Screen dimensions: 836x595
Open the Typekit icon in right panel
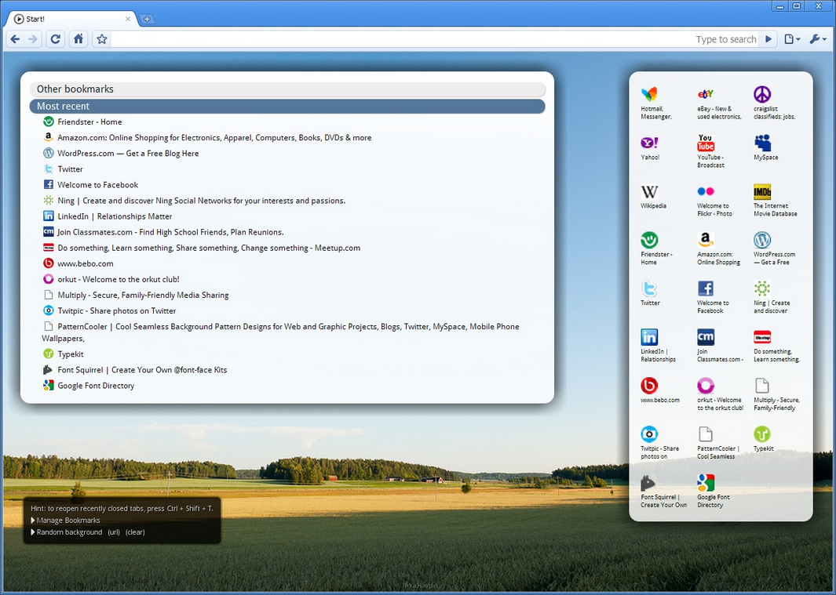tap(762, 434)
